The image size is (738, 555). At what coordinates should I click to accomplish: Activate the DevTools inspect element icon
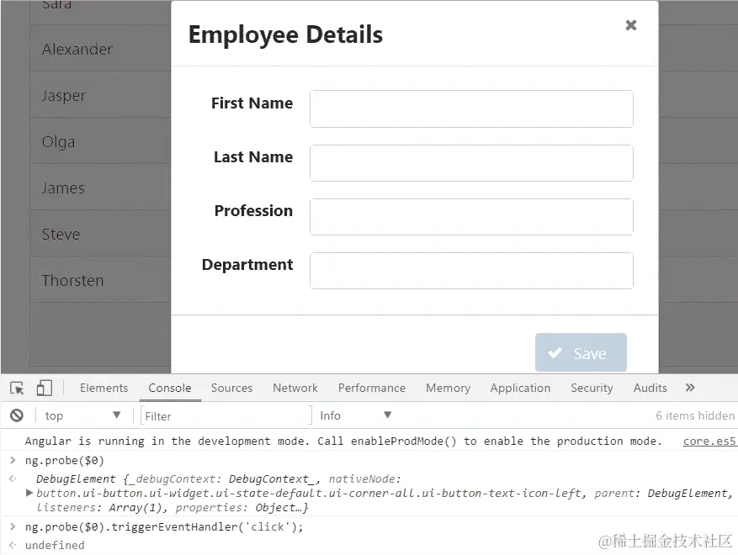17,388
